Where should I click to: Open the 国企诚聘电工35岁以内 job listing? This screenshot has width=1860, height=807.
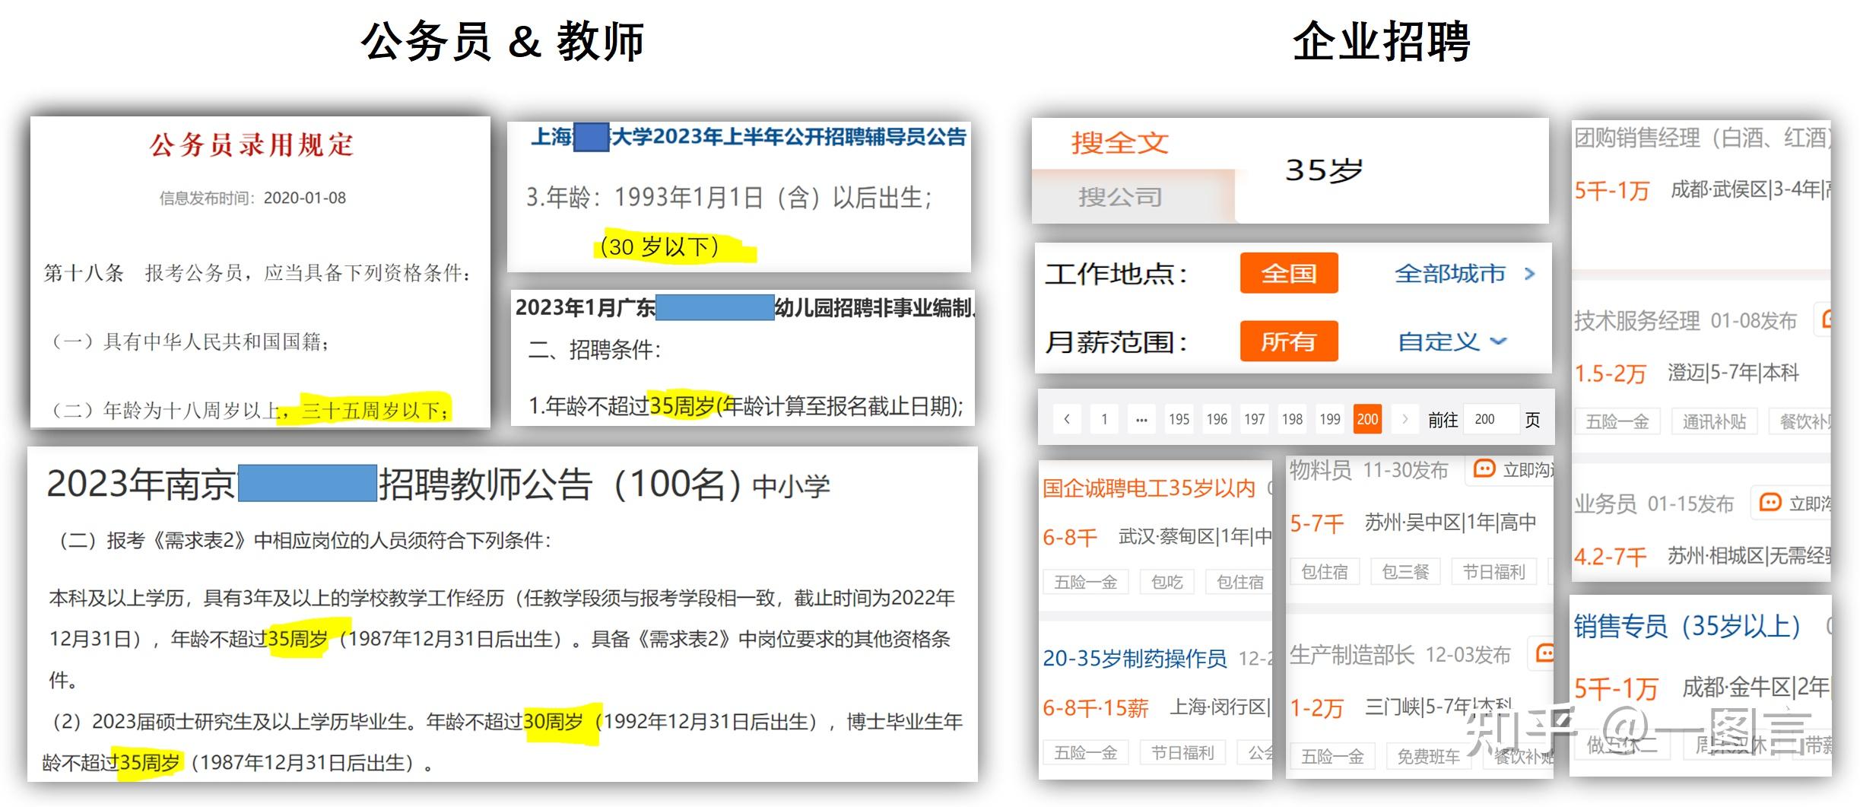(1149, 488)
